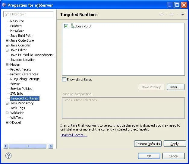Click the right scroll arrow in sidebar
This screenshot has width=189, height=164.
point(51,146)
